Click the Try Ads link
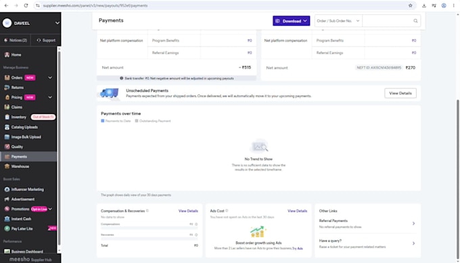The image size is (460, 263). click(x=298, y=248)
